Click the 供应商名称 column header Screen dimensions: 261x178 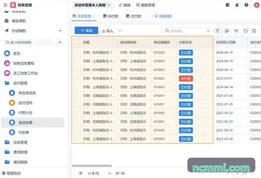coord(128,42)
